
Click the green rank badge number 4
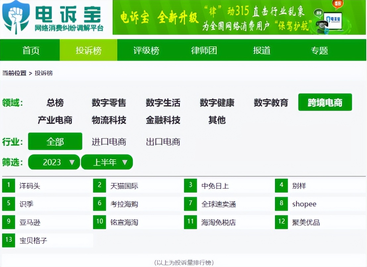click(x=281, y=185)
